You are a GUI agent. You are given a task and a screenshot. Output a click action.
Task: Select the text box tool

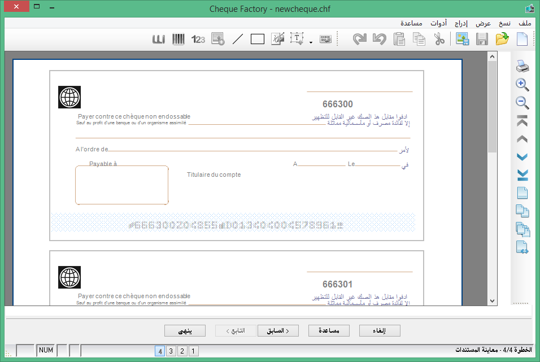(x=297, y=39)
